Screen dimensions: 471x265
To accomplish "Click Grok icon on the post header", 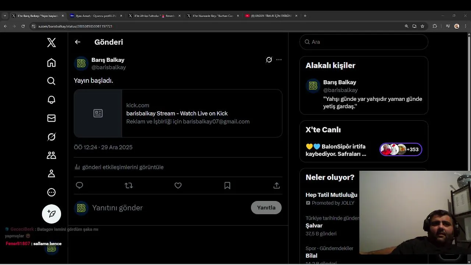I will tap(269, 60).
